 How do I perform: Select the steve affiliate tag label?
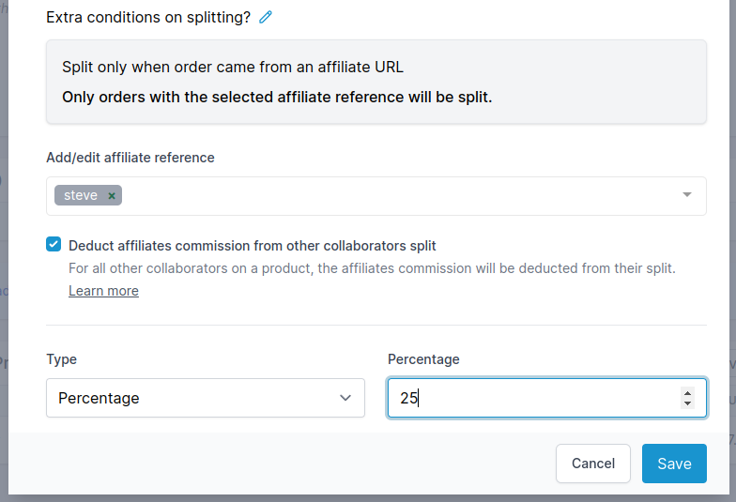click(81, 196)
